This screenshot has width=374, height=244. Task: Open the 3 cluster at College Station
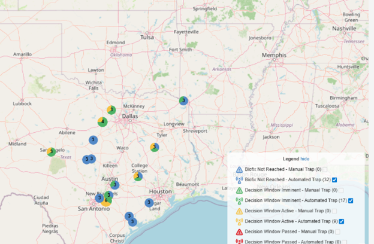coord(138,176)
